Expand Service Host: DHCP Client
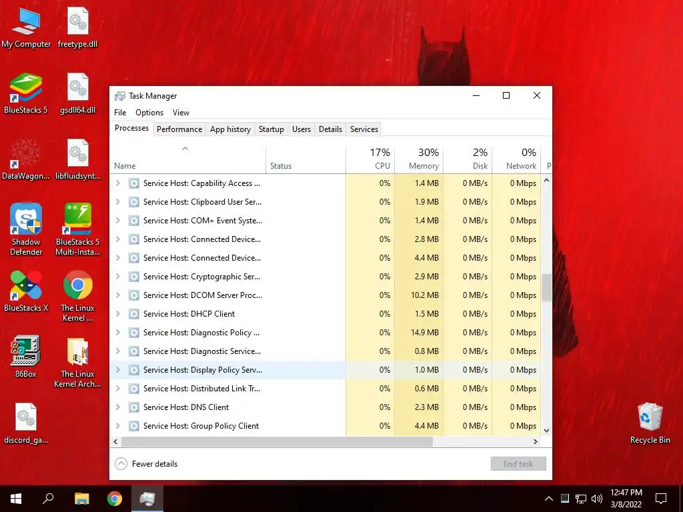683x512 pixels. [x=117, y=314]
